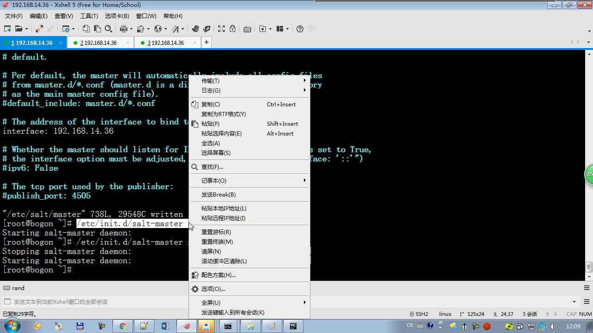This screenshot has height=333, width=593.
Task: Click the terminal vertical scrollbar
Action: tap(589, 164)
